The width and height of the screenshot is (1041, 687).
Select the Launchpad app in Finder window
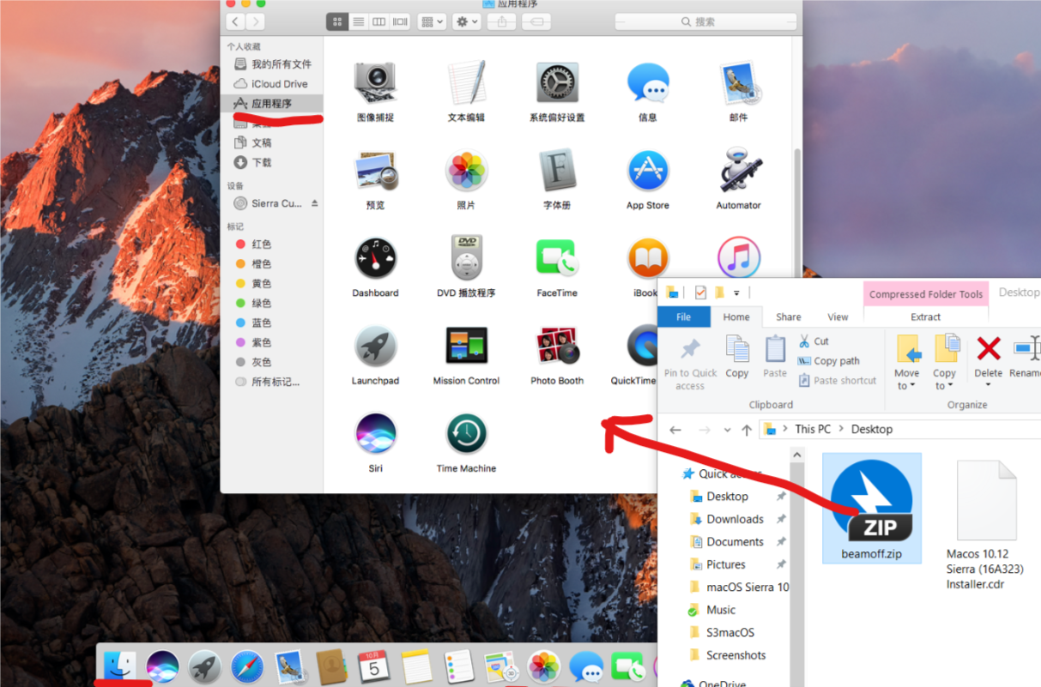(375, 346)
